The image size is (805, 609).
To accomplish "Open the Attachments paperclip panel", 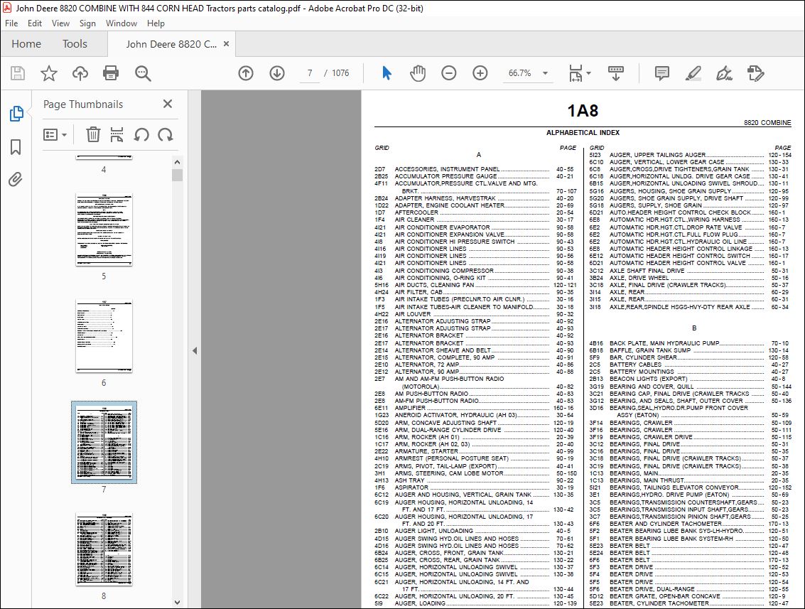I will click(16, 180).
